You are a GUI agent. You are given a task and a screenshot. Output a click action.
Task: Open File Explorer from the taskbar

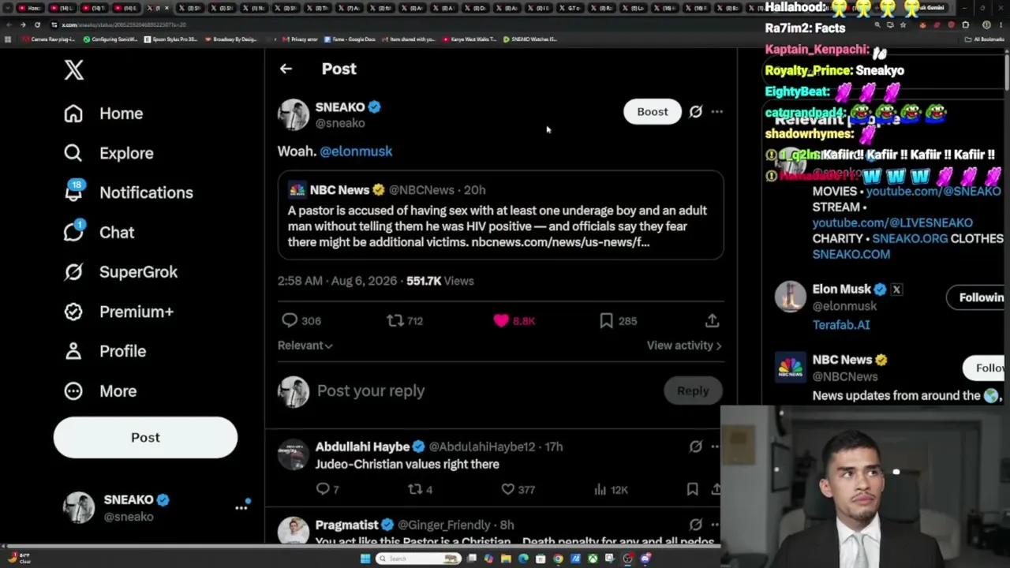pos(506,559)
